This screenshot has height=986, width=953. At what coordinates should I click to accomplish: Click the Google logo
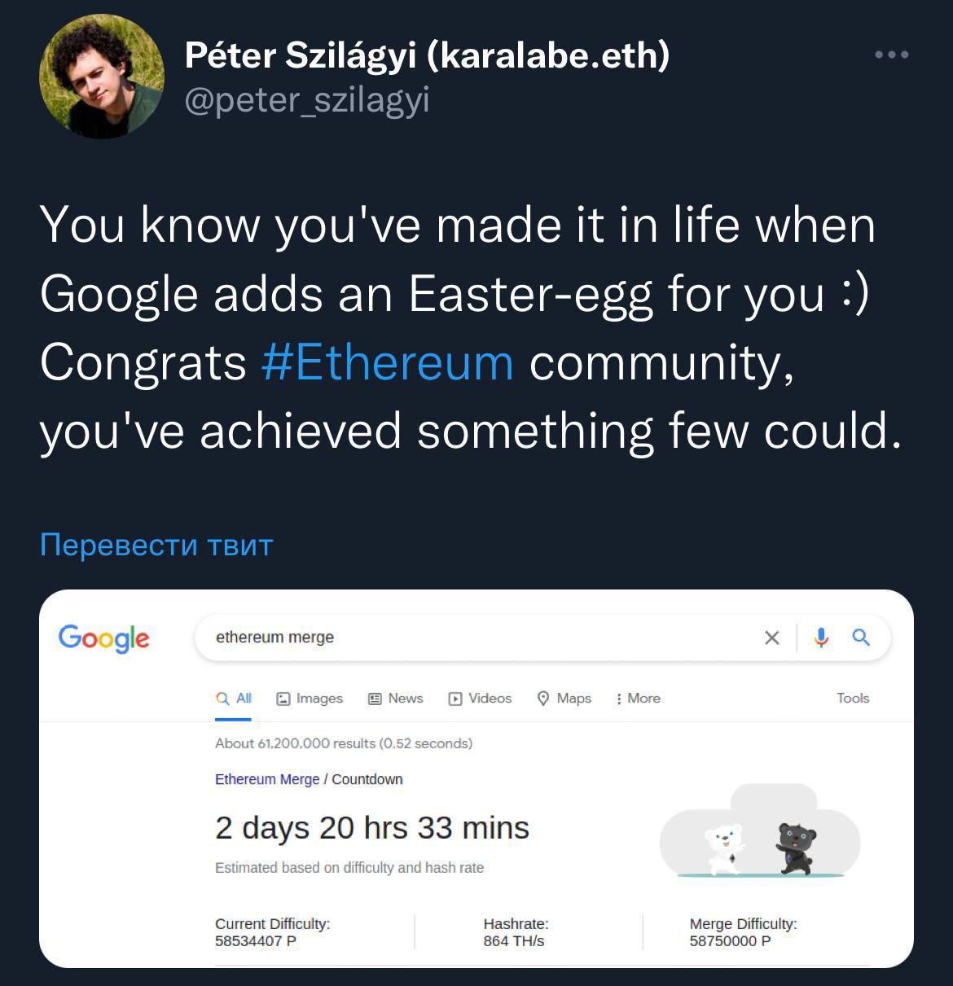(104, 638)
